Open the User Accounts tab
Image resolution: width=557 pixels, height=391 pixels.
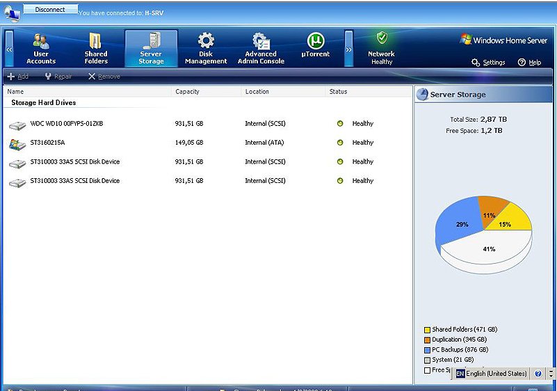point(41,48)
